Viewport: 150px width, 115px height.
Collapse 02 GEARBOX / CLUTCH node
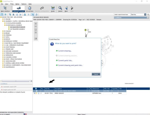[x=3, y=21]
